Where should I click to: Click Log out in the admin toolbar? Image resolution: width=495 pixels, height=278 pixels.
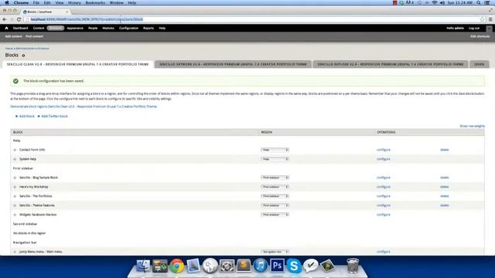click(x=474, y=28)
